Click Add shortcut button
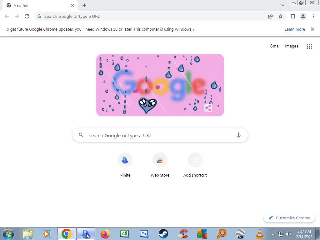The image size is (320, 240). pos(195,165)
